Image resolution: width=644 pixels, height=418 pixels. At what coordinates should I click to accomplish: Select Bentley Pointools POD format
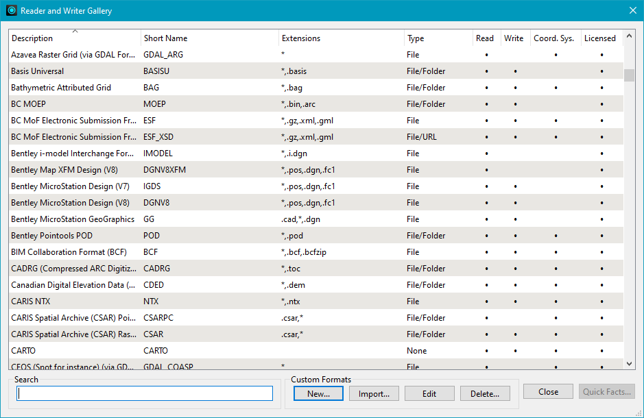tap(51, 236)
